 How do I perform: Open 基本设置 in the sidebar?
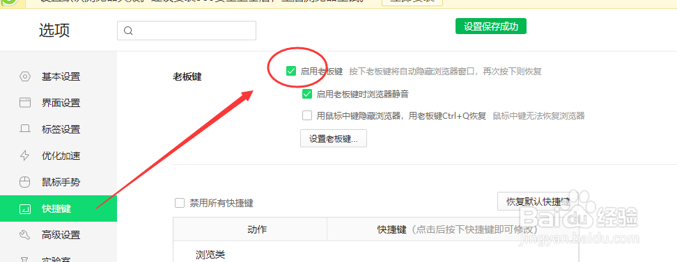(59, 76)
